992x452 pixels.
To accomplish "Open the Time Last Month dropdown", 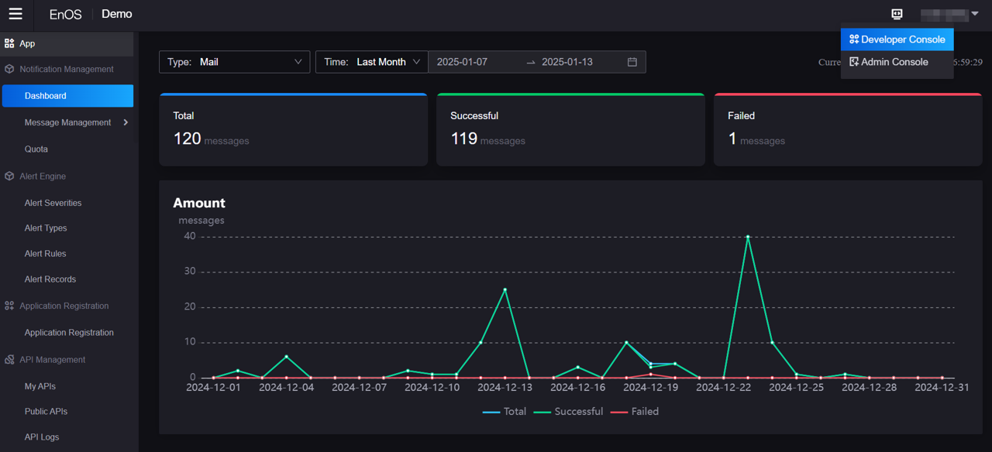I will (371, 62).
